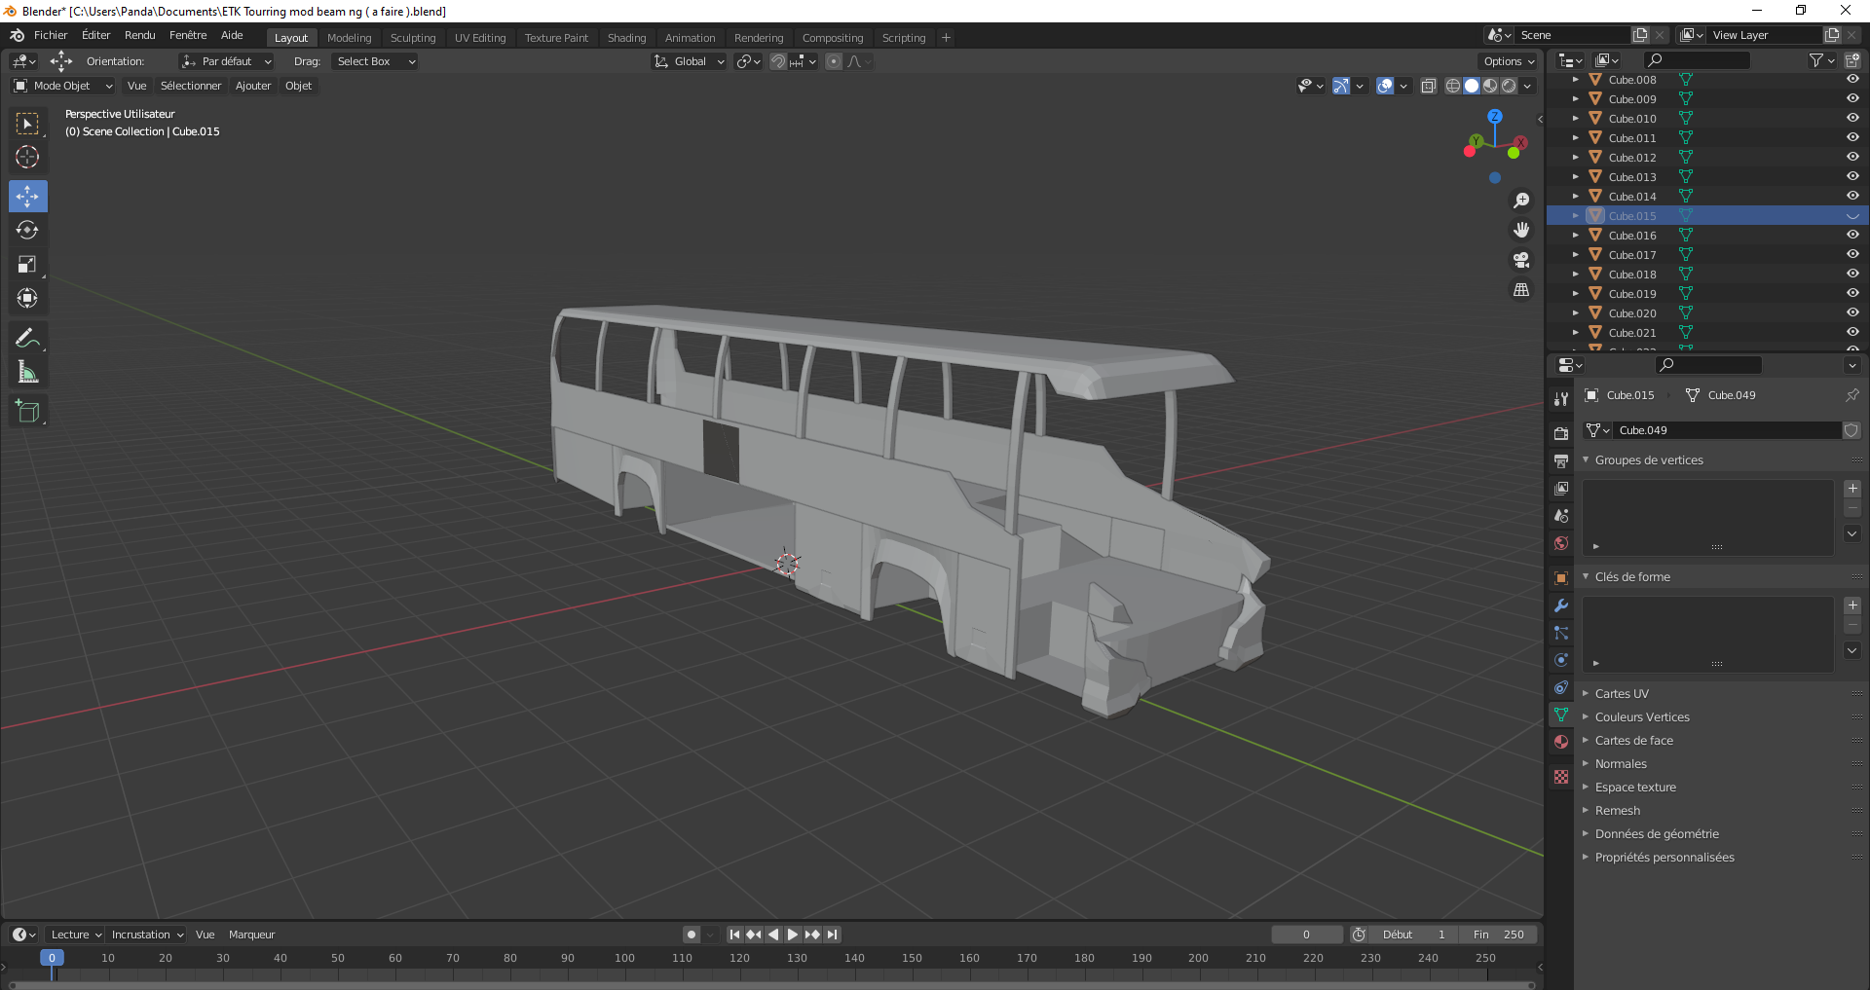Screen dimensions: 1870x990
Task: Expand the Cartes UV panel
Action: (x=1622, y=694)
